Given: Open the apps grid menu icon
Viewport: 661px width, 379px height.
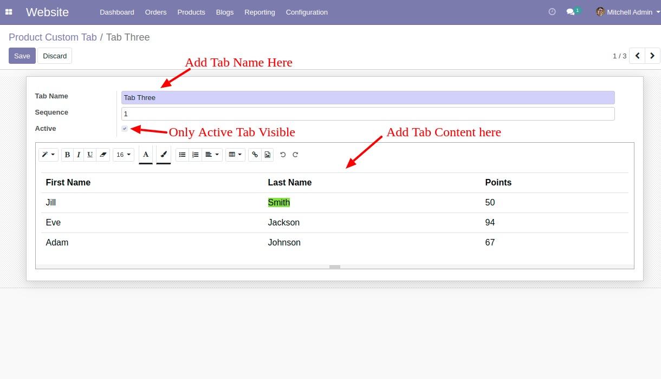Looking at the screenshot, I should click(x=9, y=12).
